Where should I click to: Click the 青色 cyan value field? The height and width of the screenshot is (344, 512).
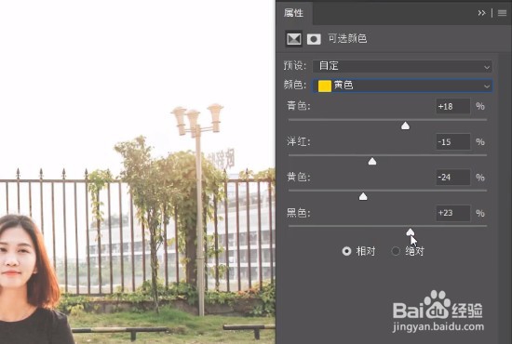453,106
